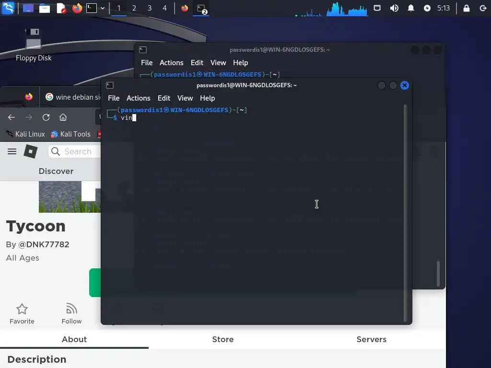Viewport: 491px width, 368px height.
Task: Switch to workspace 1
Action: pos(119,8)
